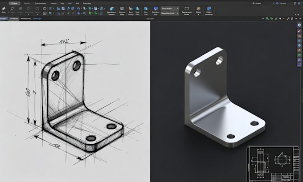
Task: Open the round user avatar at top right
Action: coord(299,3)
